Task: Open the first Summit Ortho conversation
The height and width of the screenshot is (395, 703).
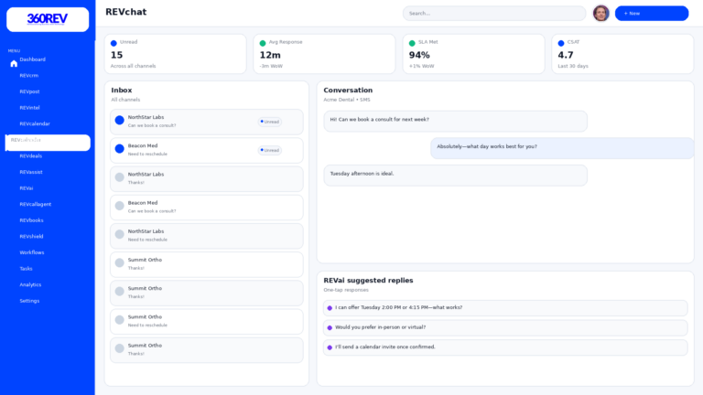Action: (206, 264)
